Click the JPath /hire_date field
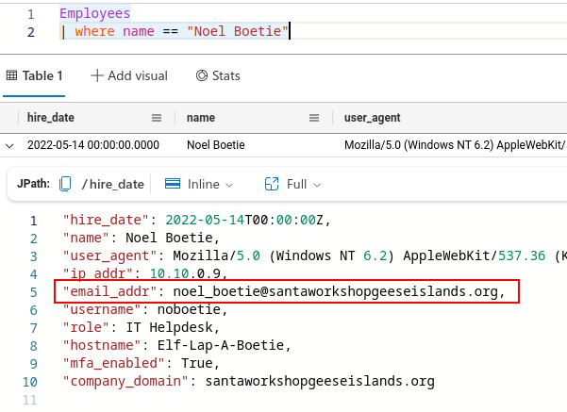This screenshot has height=412, width=567. click(113, 184)
